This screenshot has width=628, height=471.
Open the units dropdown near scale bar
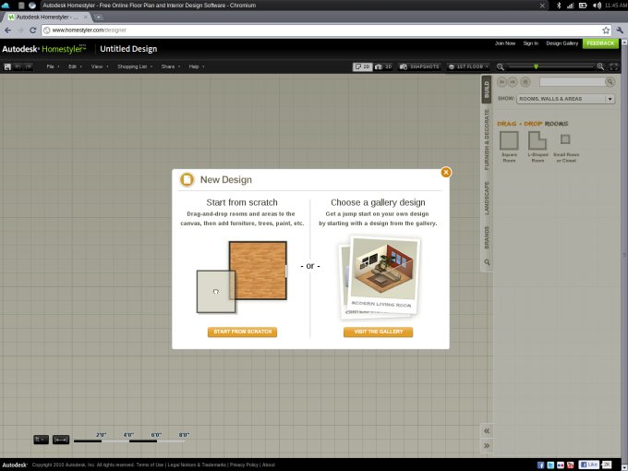[41, 440]
